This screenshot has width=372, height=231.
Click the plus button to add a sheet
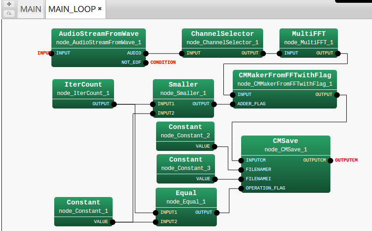tap(9, 4)
